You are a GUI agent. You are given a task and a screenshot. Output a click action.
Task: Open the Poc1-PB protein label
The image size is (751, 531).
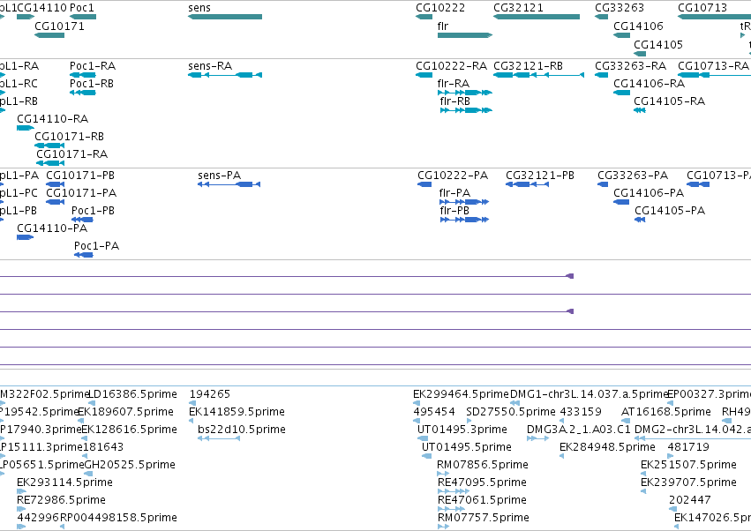tap(93, 211)
